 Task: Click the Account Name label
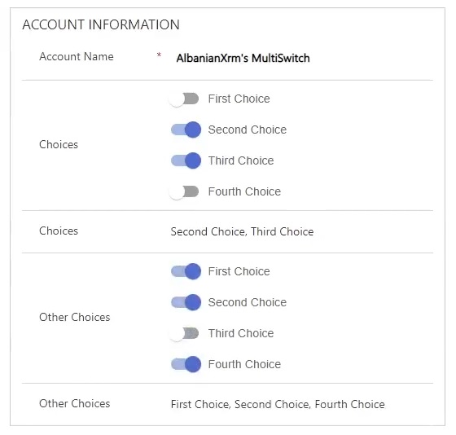[77, 56]
